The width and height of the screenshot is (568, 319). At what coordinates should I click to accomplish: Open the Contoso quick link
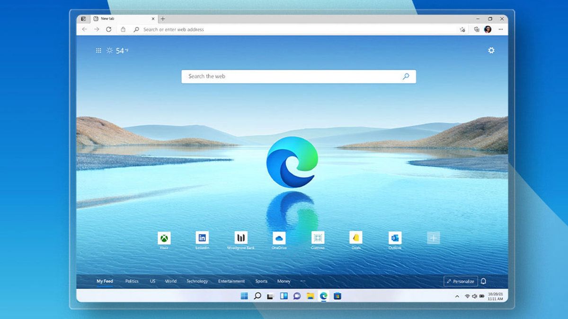(318, 240)
